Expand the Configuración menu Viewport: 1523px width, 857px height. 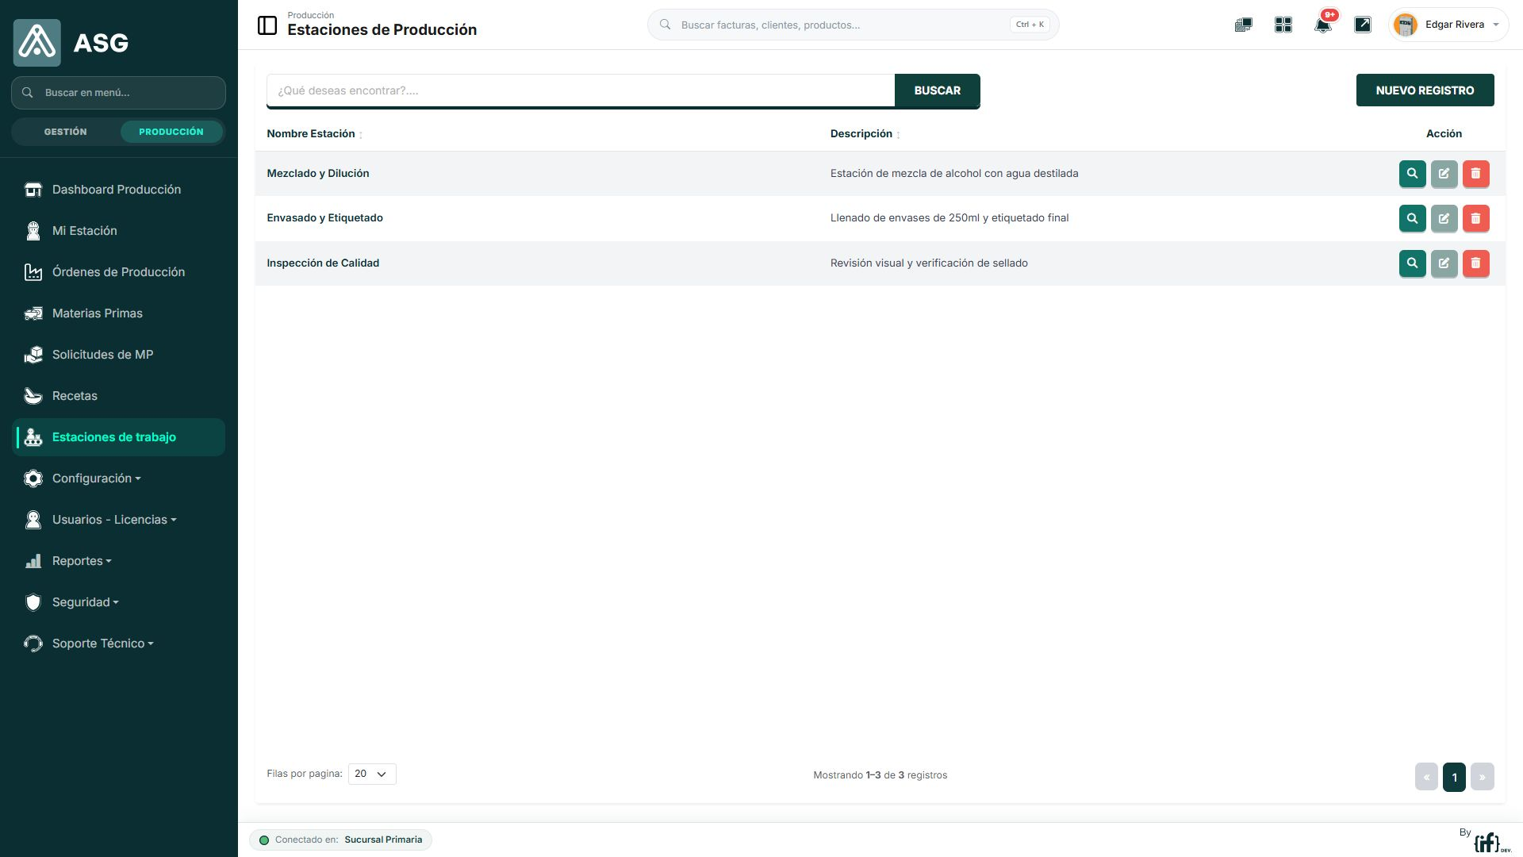119,478
